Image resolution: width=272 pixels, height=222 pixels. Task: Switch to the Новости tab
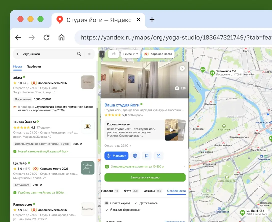coord(110,191)
